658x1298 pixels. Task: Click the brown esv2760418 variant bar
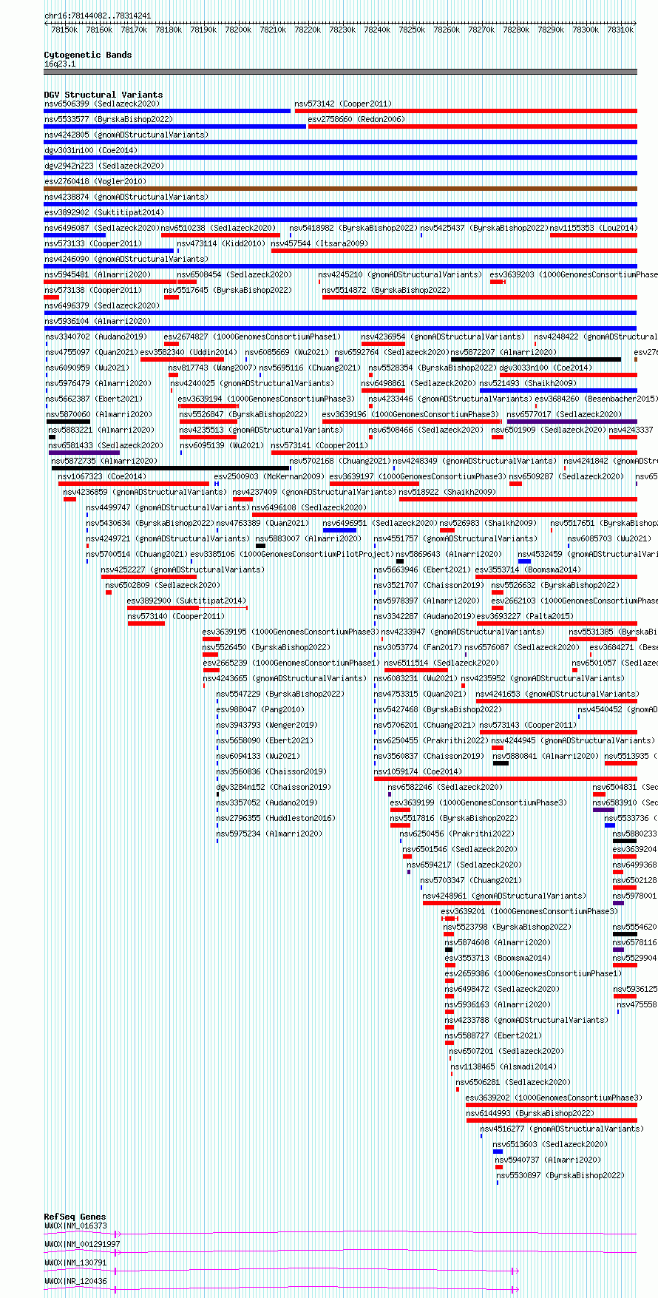340,189
